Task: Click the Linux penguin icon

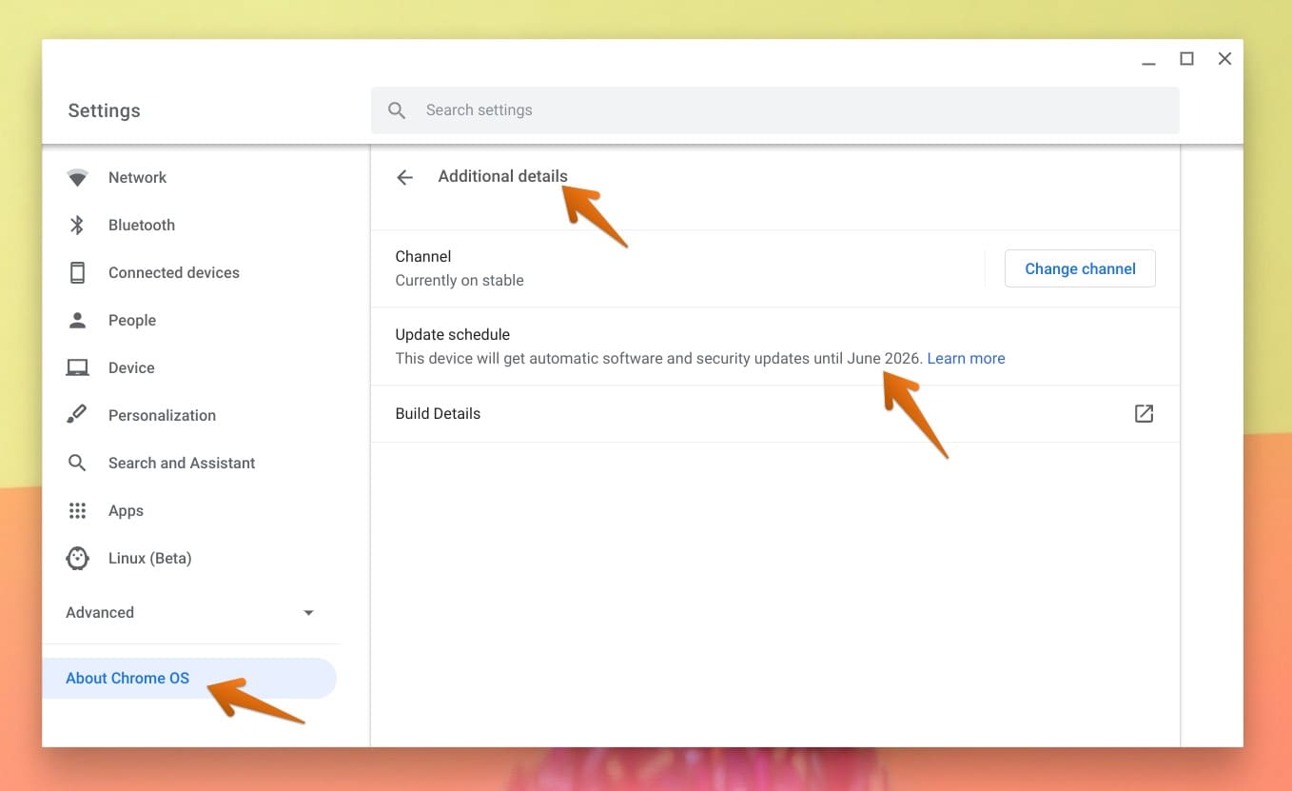Action: coord(77,558)
